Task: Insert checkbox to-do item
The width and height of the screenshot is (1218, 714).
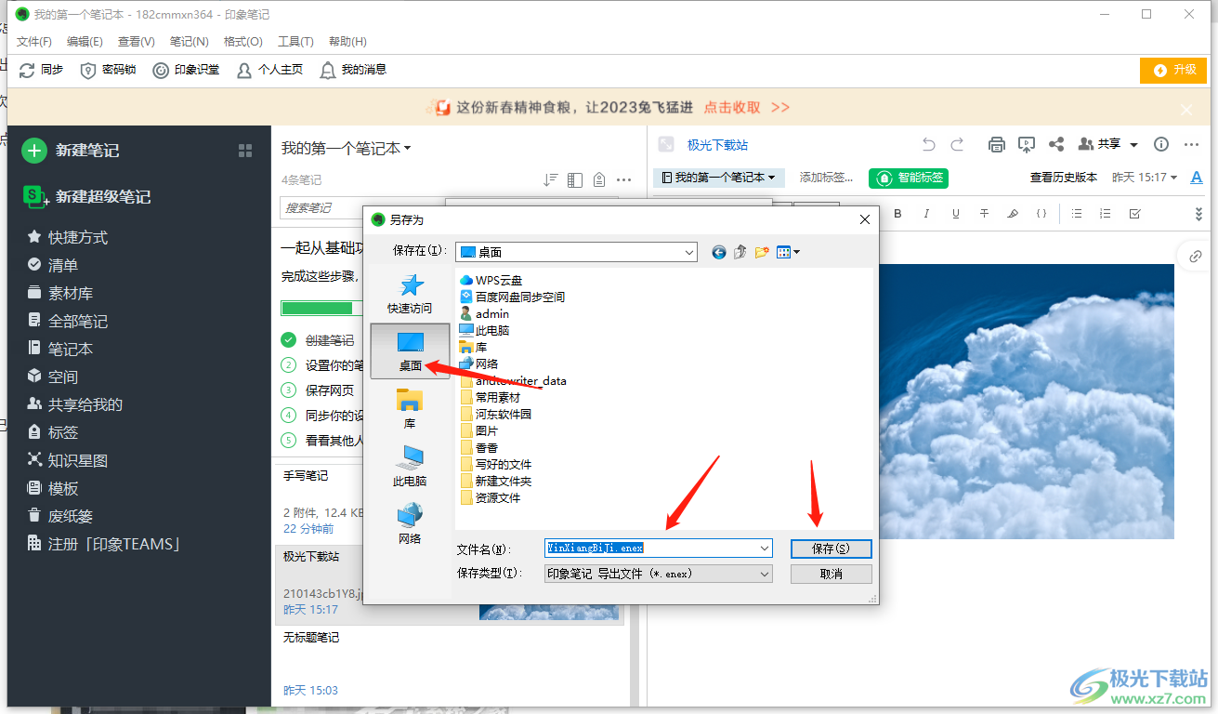Action: 1134,214
